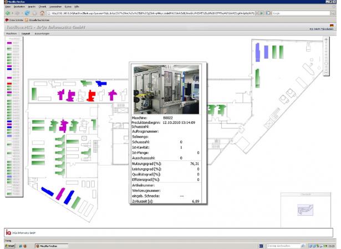
Task: Open address bar URL history dropdown
Action: coord(256,12)
